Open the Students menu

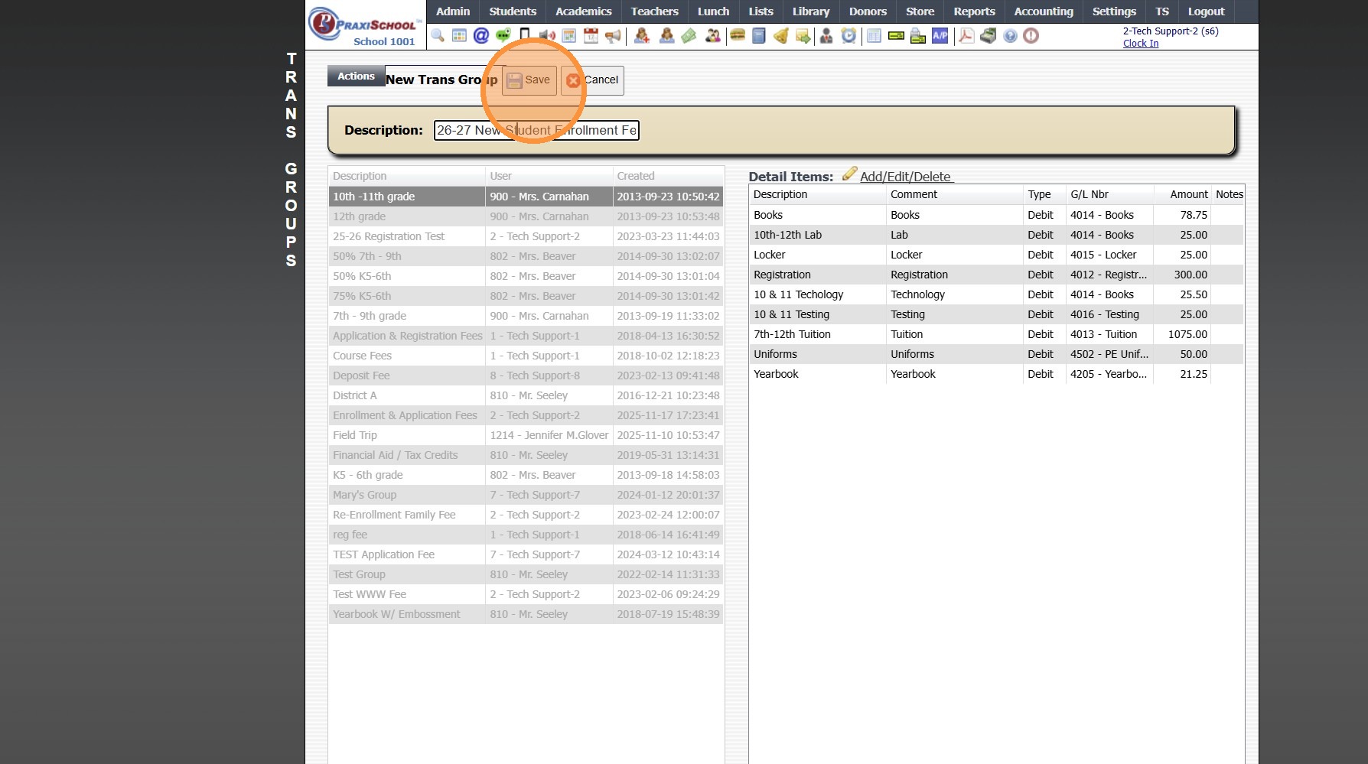[x=513, y=11]
